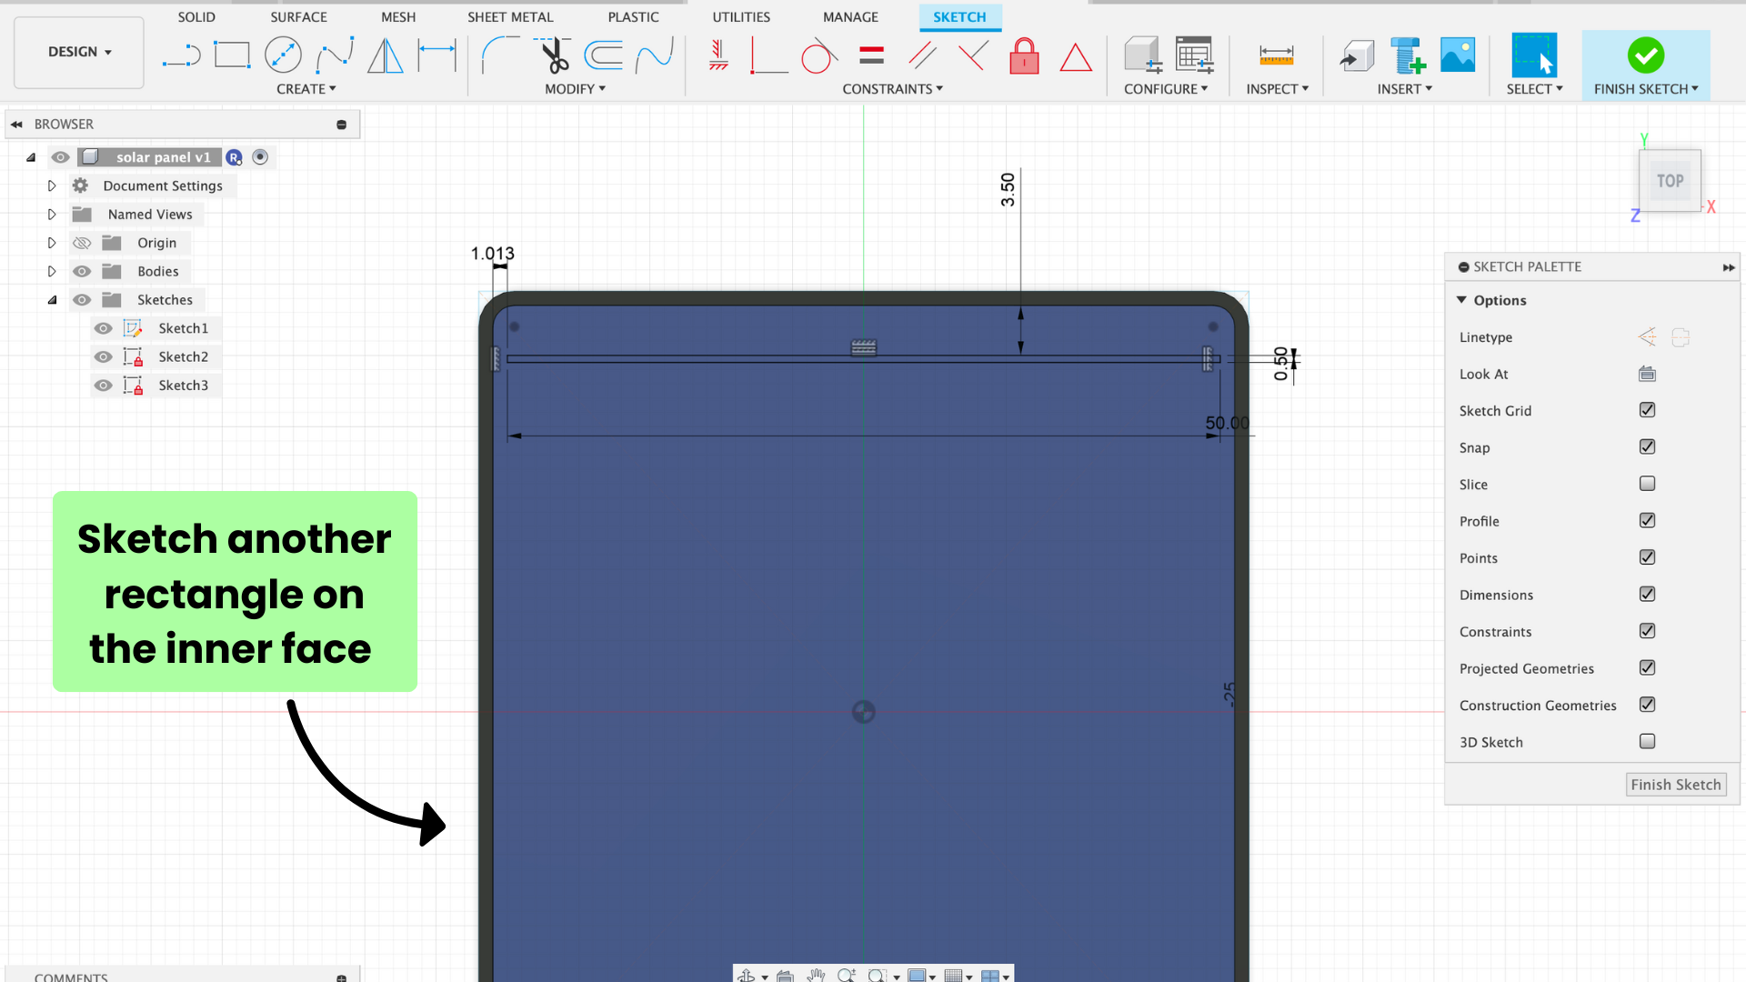Select the Trim scissors tool

coord(553,55)
